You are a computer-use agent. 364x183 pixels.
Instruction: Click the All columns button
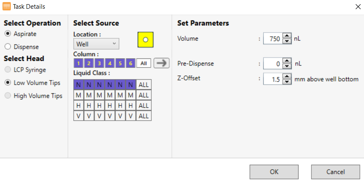click(143, 63)
